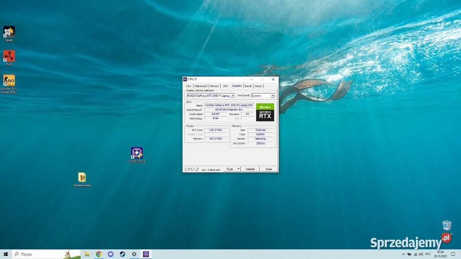Click the Samsung memory vendor value

tap(260, 139)
